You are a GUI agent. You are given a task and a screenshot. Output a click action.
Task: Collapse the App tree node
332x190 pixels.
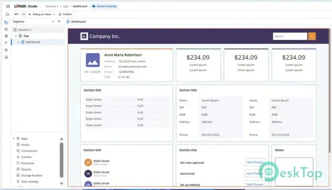[x=16, y=36]
